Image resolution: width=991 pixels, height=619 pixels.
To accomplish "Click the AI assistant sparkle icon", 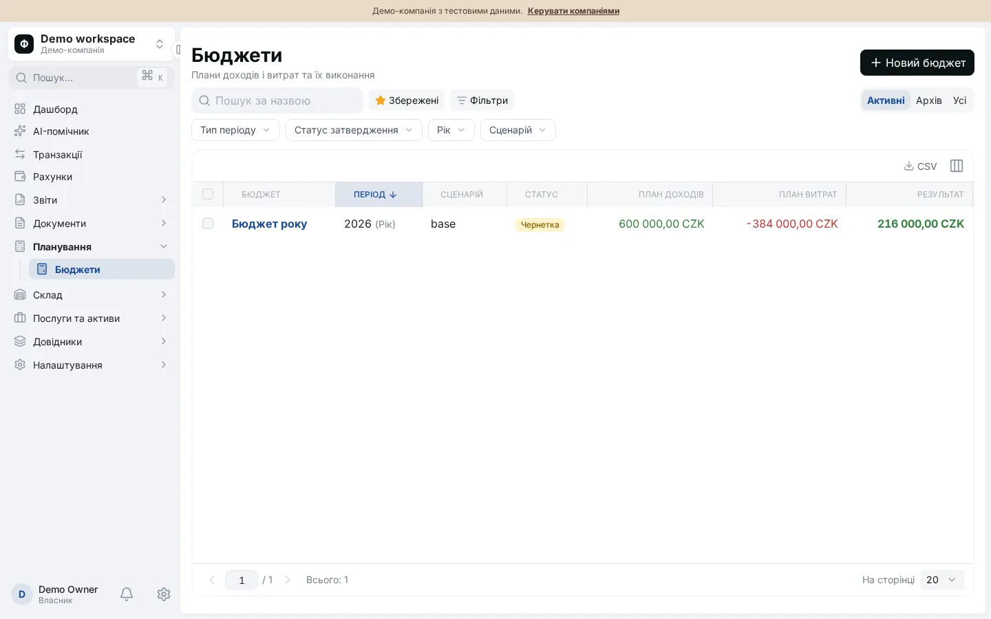I will coord(20,131).
